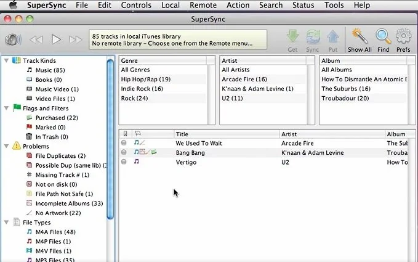This screenshot has width=418, height=262.
Task: Select Not on disk (0) problem
Action: [x=56, y=184]
